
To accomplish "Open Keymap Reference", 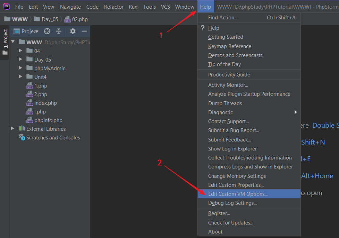I will coord(249,46).
